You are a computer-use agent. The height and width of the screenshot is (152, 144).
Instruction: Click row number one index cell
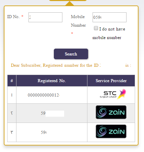tap(12, 95)
